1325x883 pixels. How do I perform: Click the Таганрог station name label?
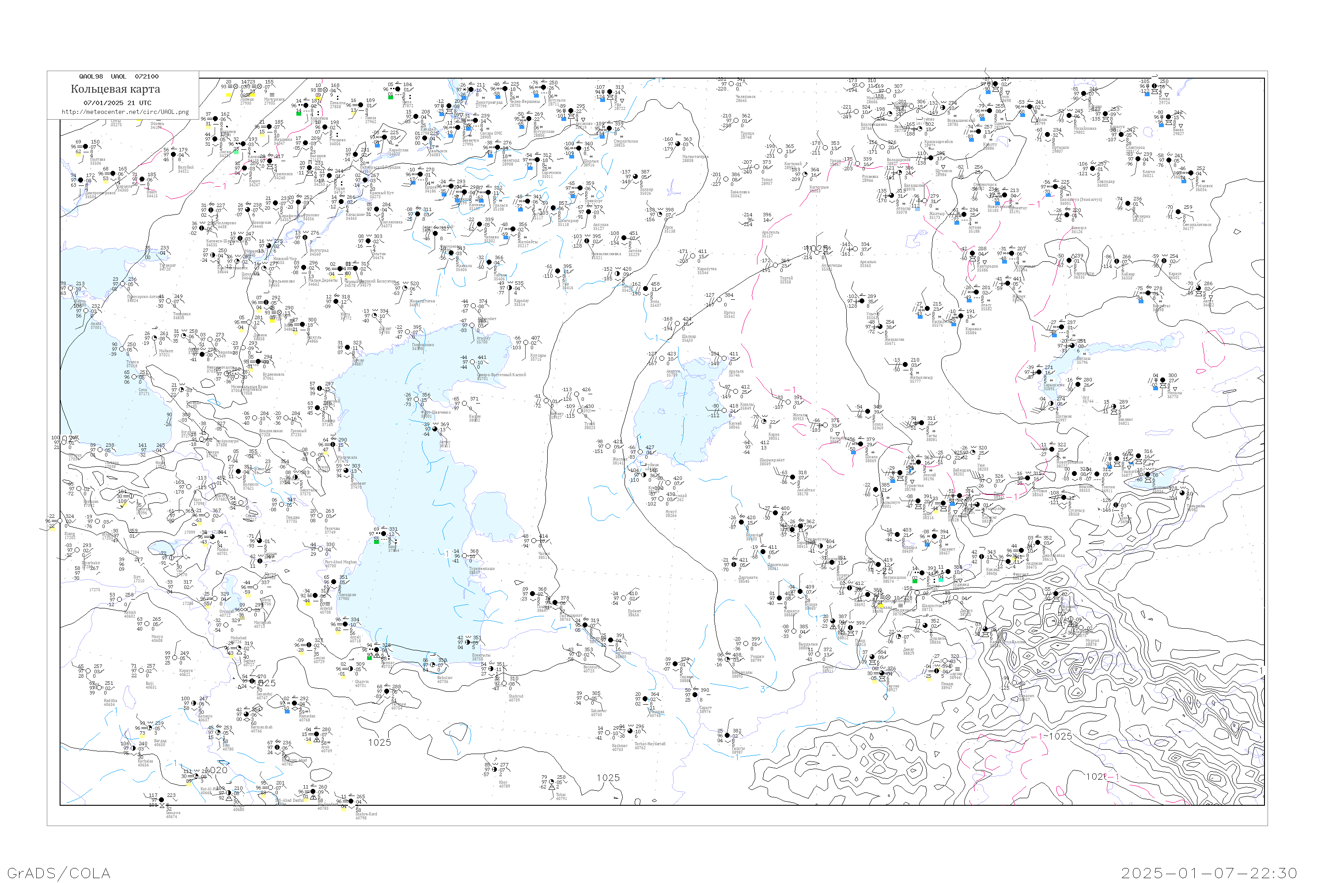pyautogui.click(x=167, y=265)
